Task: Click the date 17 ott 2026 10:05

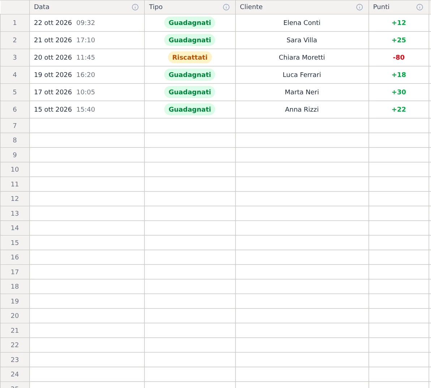Action: click(64, 92)
